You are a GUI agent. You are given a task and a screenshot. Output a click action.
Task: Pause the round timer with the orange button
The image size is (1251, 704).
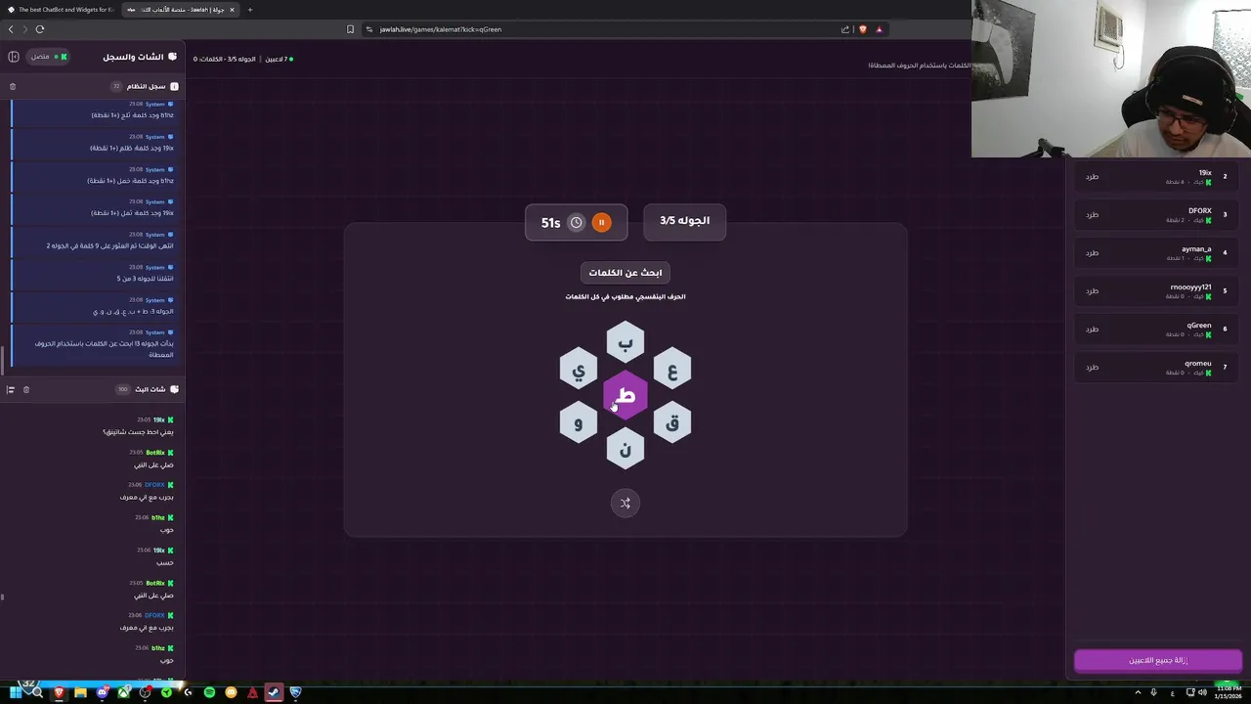point(601,223)
